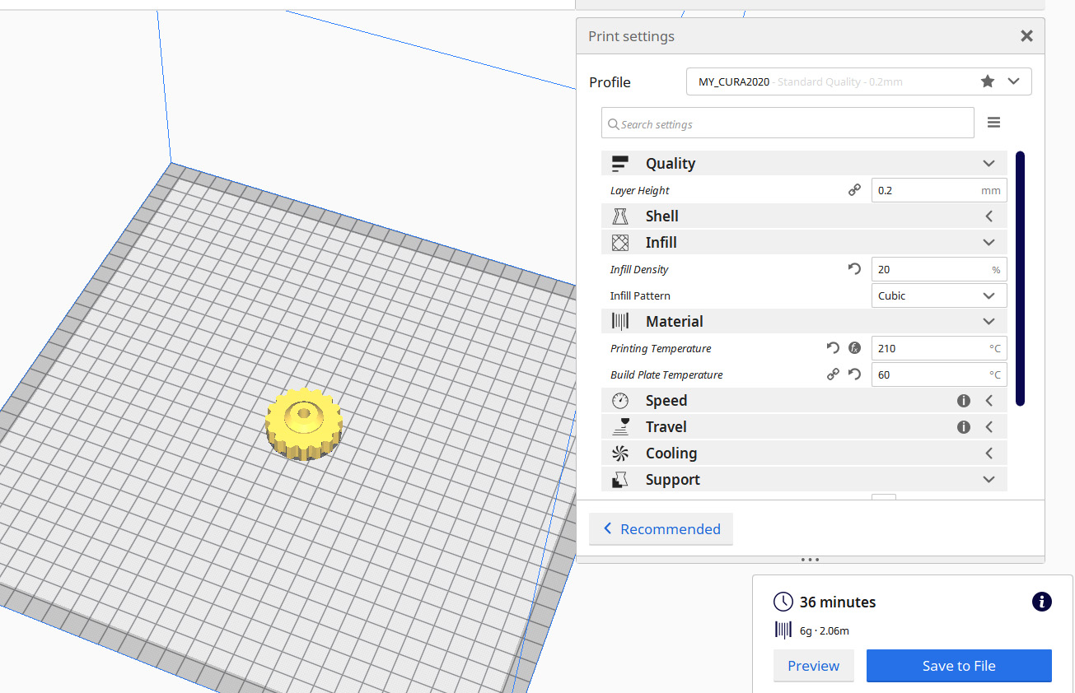Image resolution: width=1075 pixels, height=693 pixels.
Task: Expand the Travel section
Action: click(989, 427)
